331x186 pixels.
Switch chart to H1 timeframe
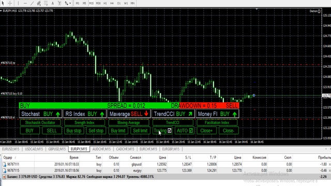[x=105, y=3]
